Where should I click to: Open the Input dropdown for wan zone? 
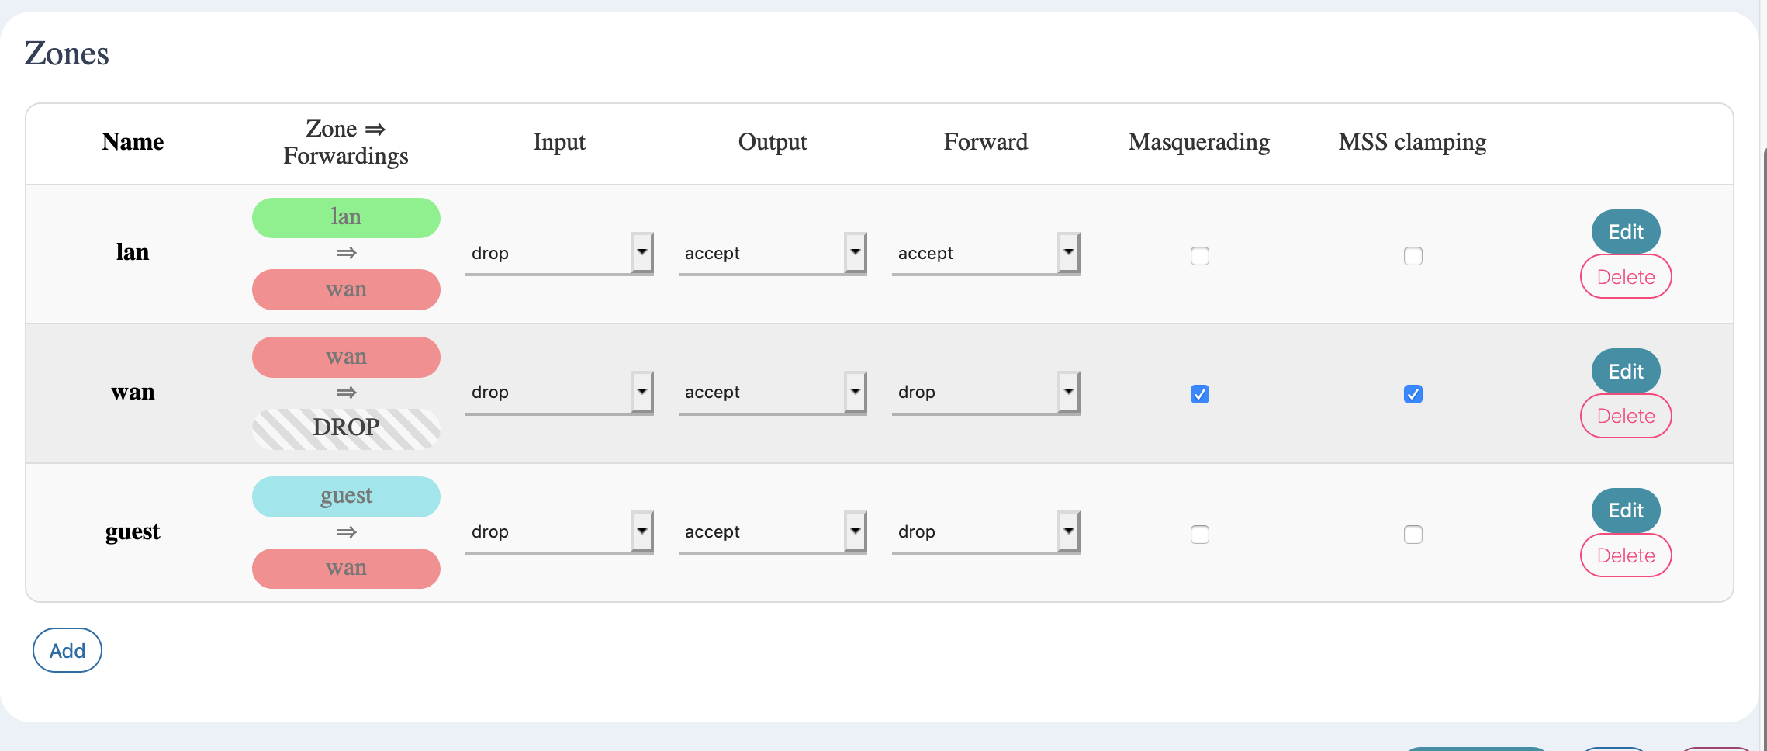pos(558,392)
